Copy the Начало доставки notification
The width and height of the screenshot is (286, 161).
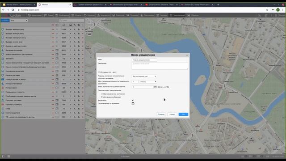pyautogui.click(x=79, y=75)
